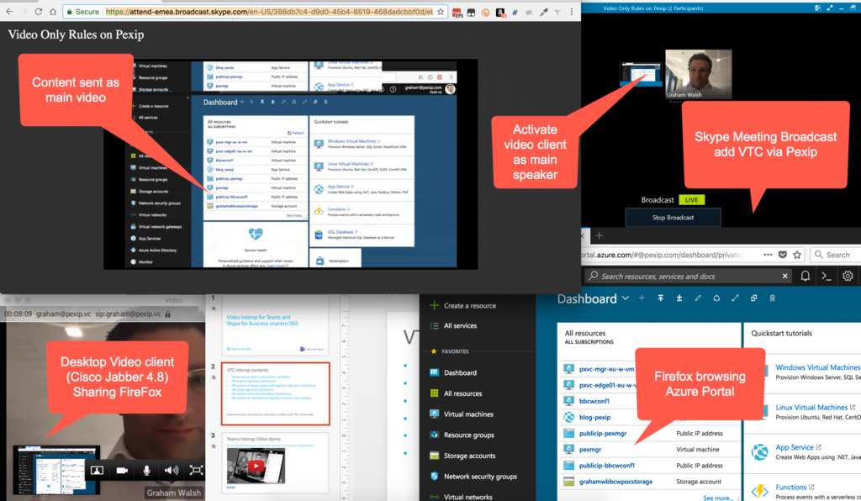Open grahamwbbcwpocstorage storage account
This screenshot has height=501, width=861.
tap(616, 481)
